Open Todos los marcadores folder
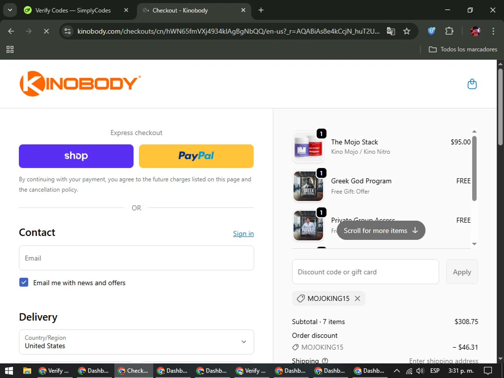 463,49
